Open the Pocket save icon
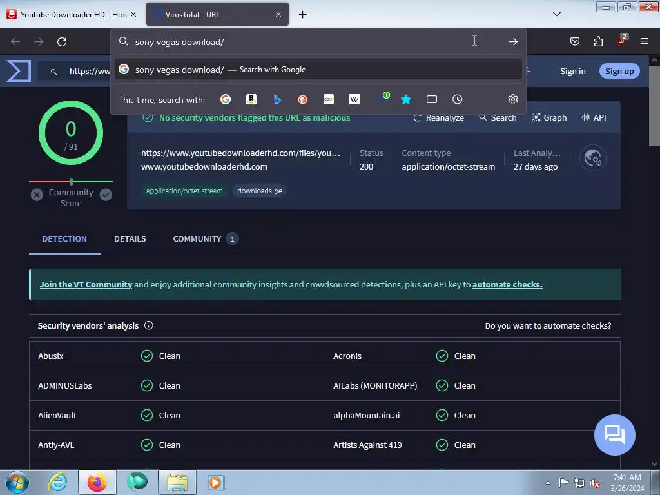The height and width of the screenshot is (495, 660). 575,41
